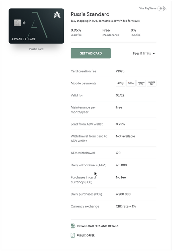Click the Google Pay icon
The width and height of the screenshot is (172, 251).
(131, 83)
